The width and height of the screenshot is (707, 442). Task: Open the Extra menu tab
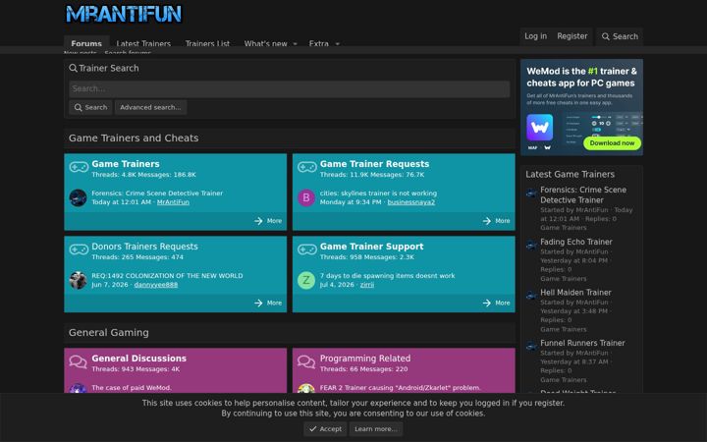click(319, 43)
